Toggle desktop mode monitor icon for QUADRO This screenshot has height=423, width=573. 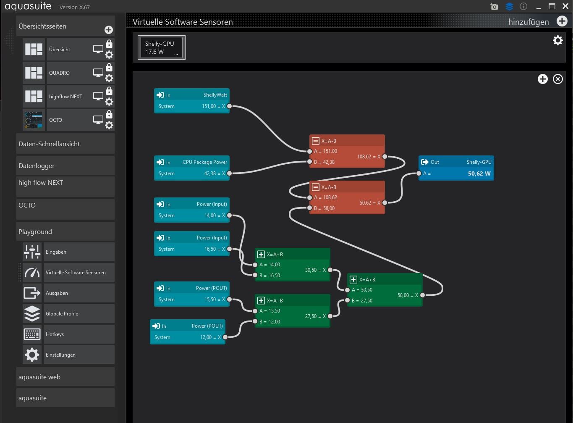point(98,73)
